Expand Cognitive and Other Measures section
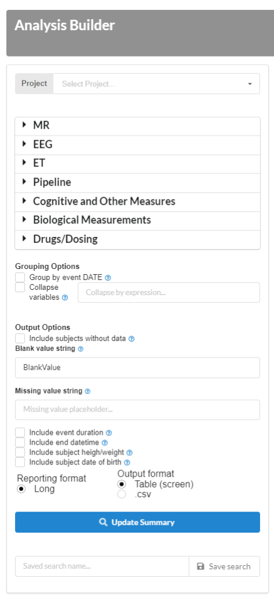This screenshot has width=274, height=596. point(137,201)
